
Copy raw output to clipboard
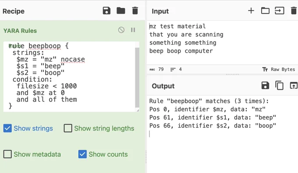pyautogui.click(x=280, y=85)
